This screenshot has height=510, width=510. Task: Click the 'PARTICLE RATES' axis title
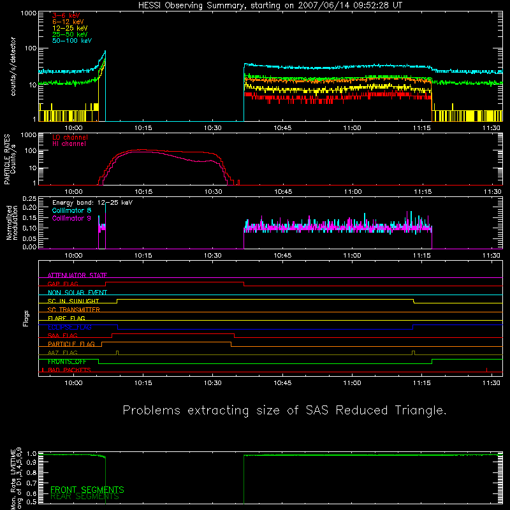[x=7, y=159]
